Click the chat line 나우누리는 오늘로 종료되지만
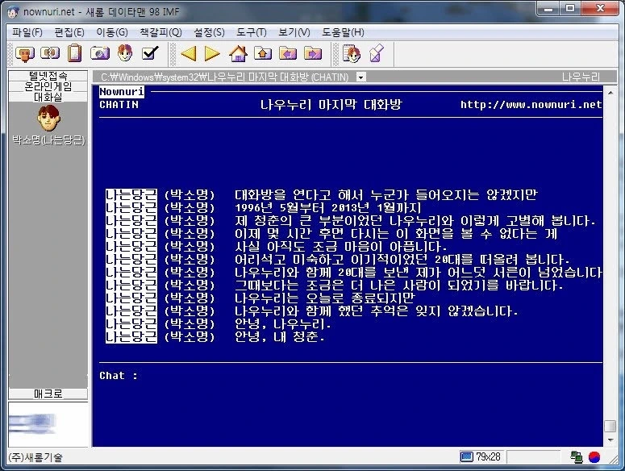 [325, 298]
